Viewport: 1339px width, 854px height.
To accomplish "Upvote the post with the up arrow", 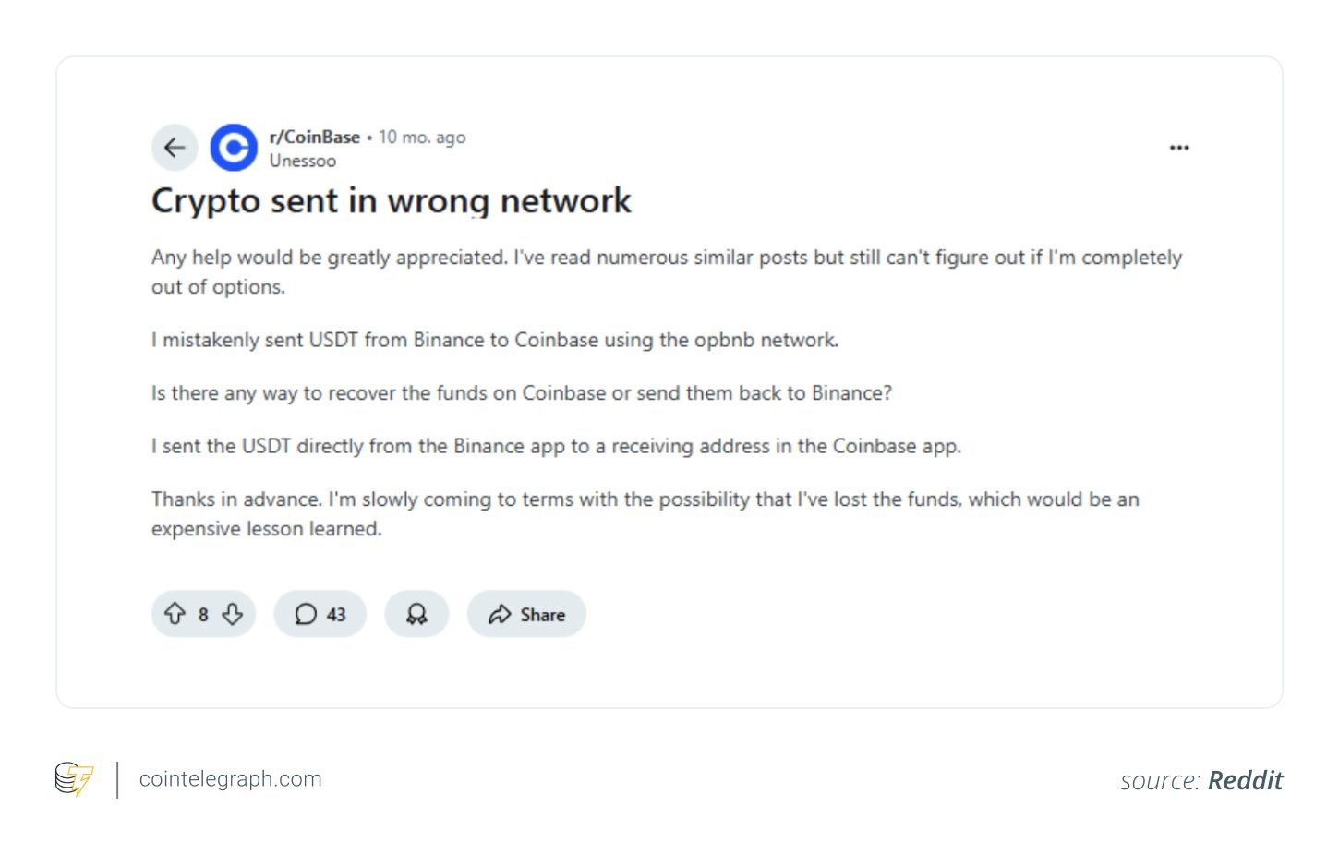I will coord(176,613).
